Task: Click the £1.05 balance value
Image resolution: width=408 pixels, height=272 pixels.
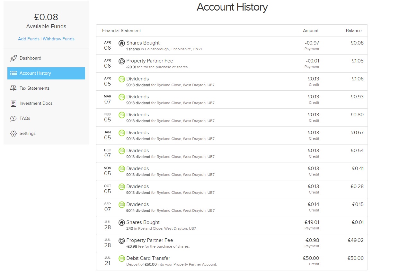Action: (358, 61)
